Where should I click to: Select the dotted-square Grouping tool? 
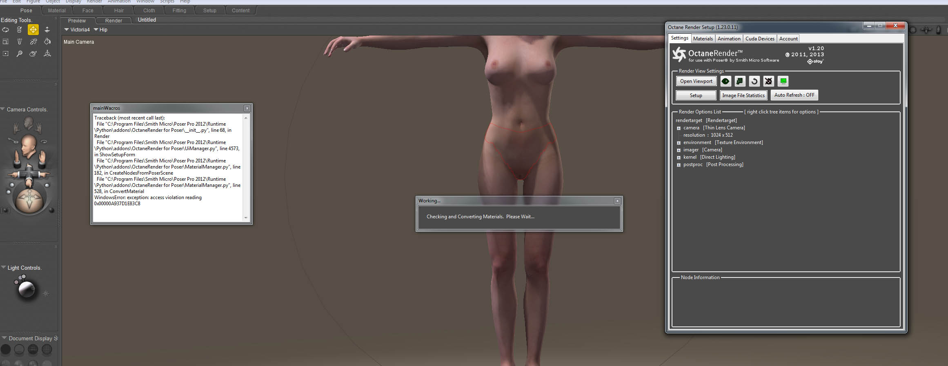6,53
